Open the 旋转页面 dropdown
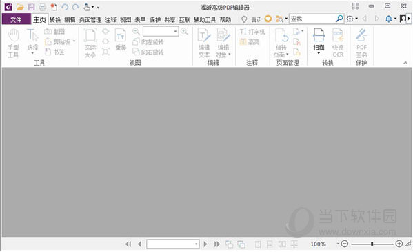Screen dimensions: 413x252 (287, 55)
